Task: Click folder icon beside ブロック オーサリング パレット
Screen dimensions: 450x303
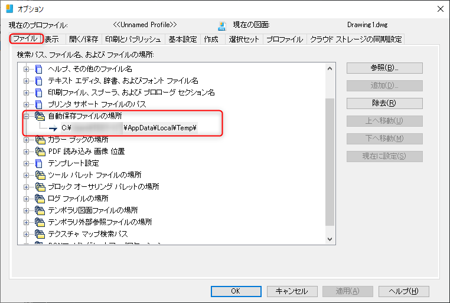Action: point(40,187)
